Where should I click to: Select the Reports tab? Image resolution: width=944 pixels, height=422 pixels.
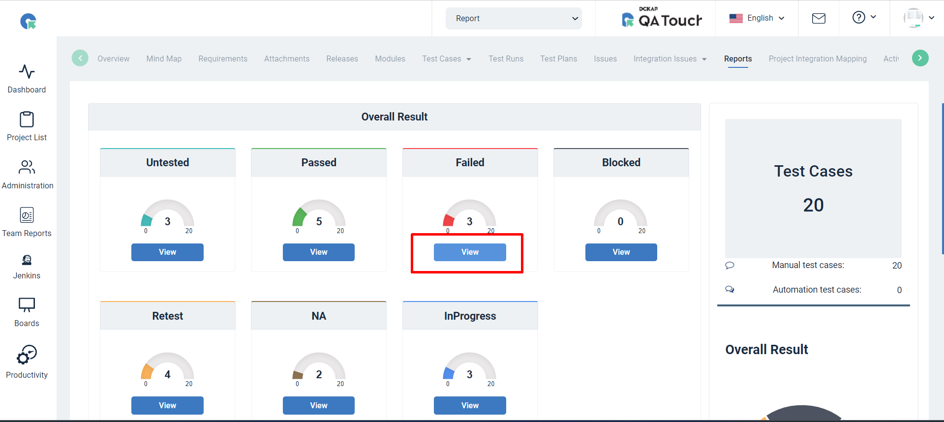tap(738, 59)
